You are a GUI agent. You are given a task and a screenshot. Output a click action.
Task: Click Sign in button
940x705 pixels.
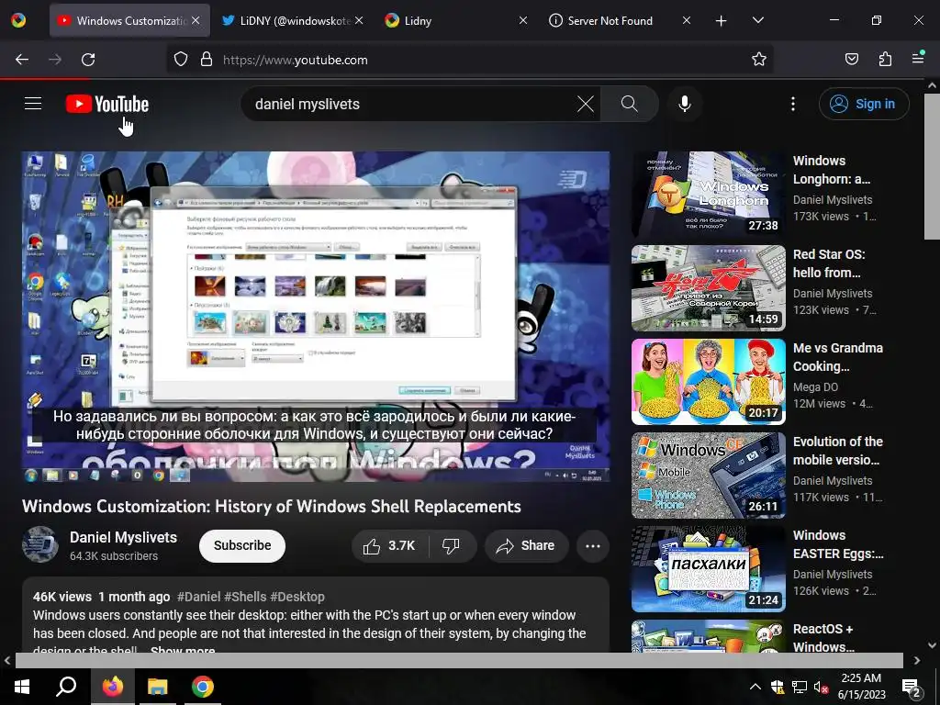pyautogui.click(x=864, y=104)
